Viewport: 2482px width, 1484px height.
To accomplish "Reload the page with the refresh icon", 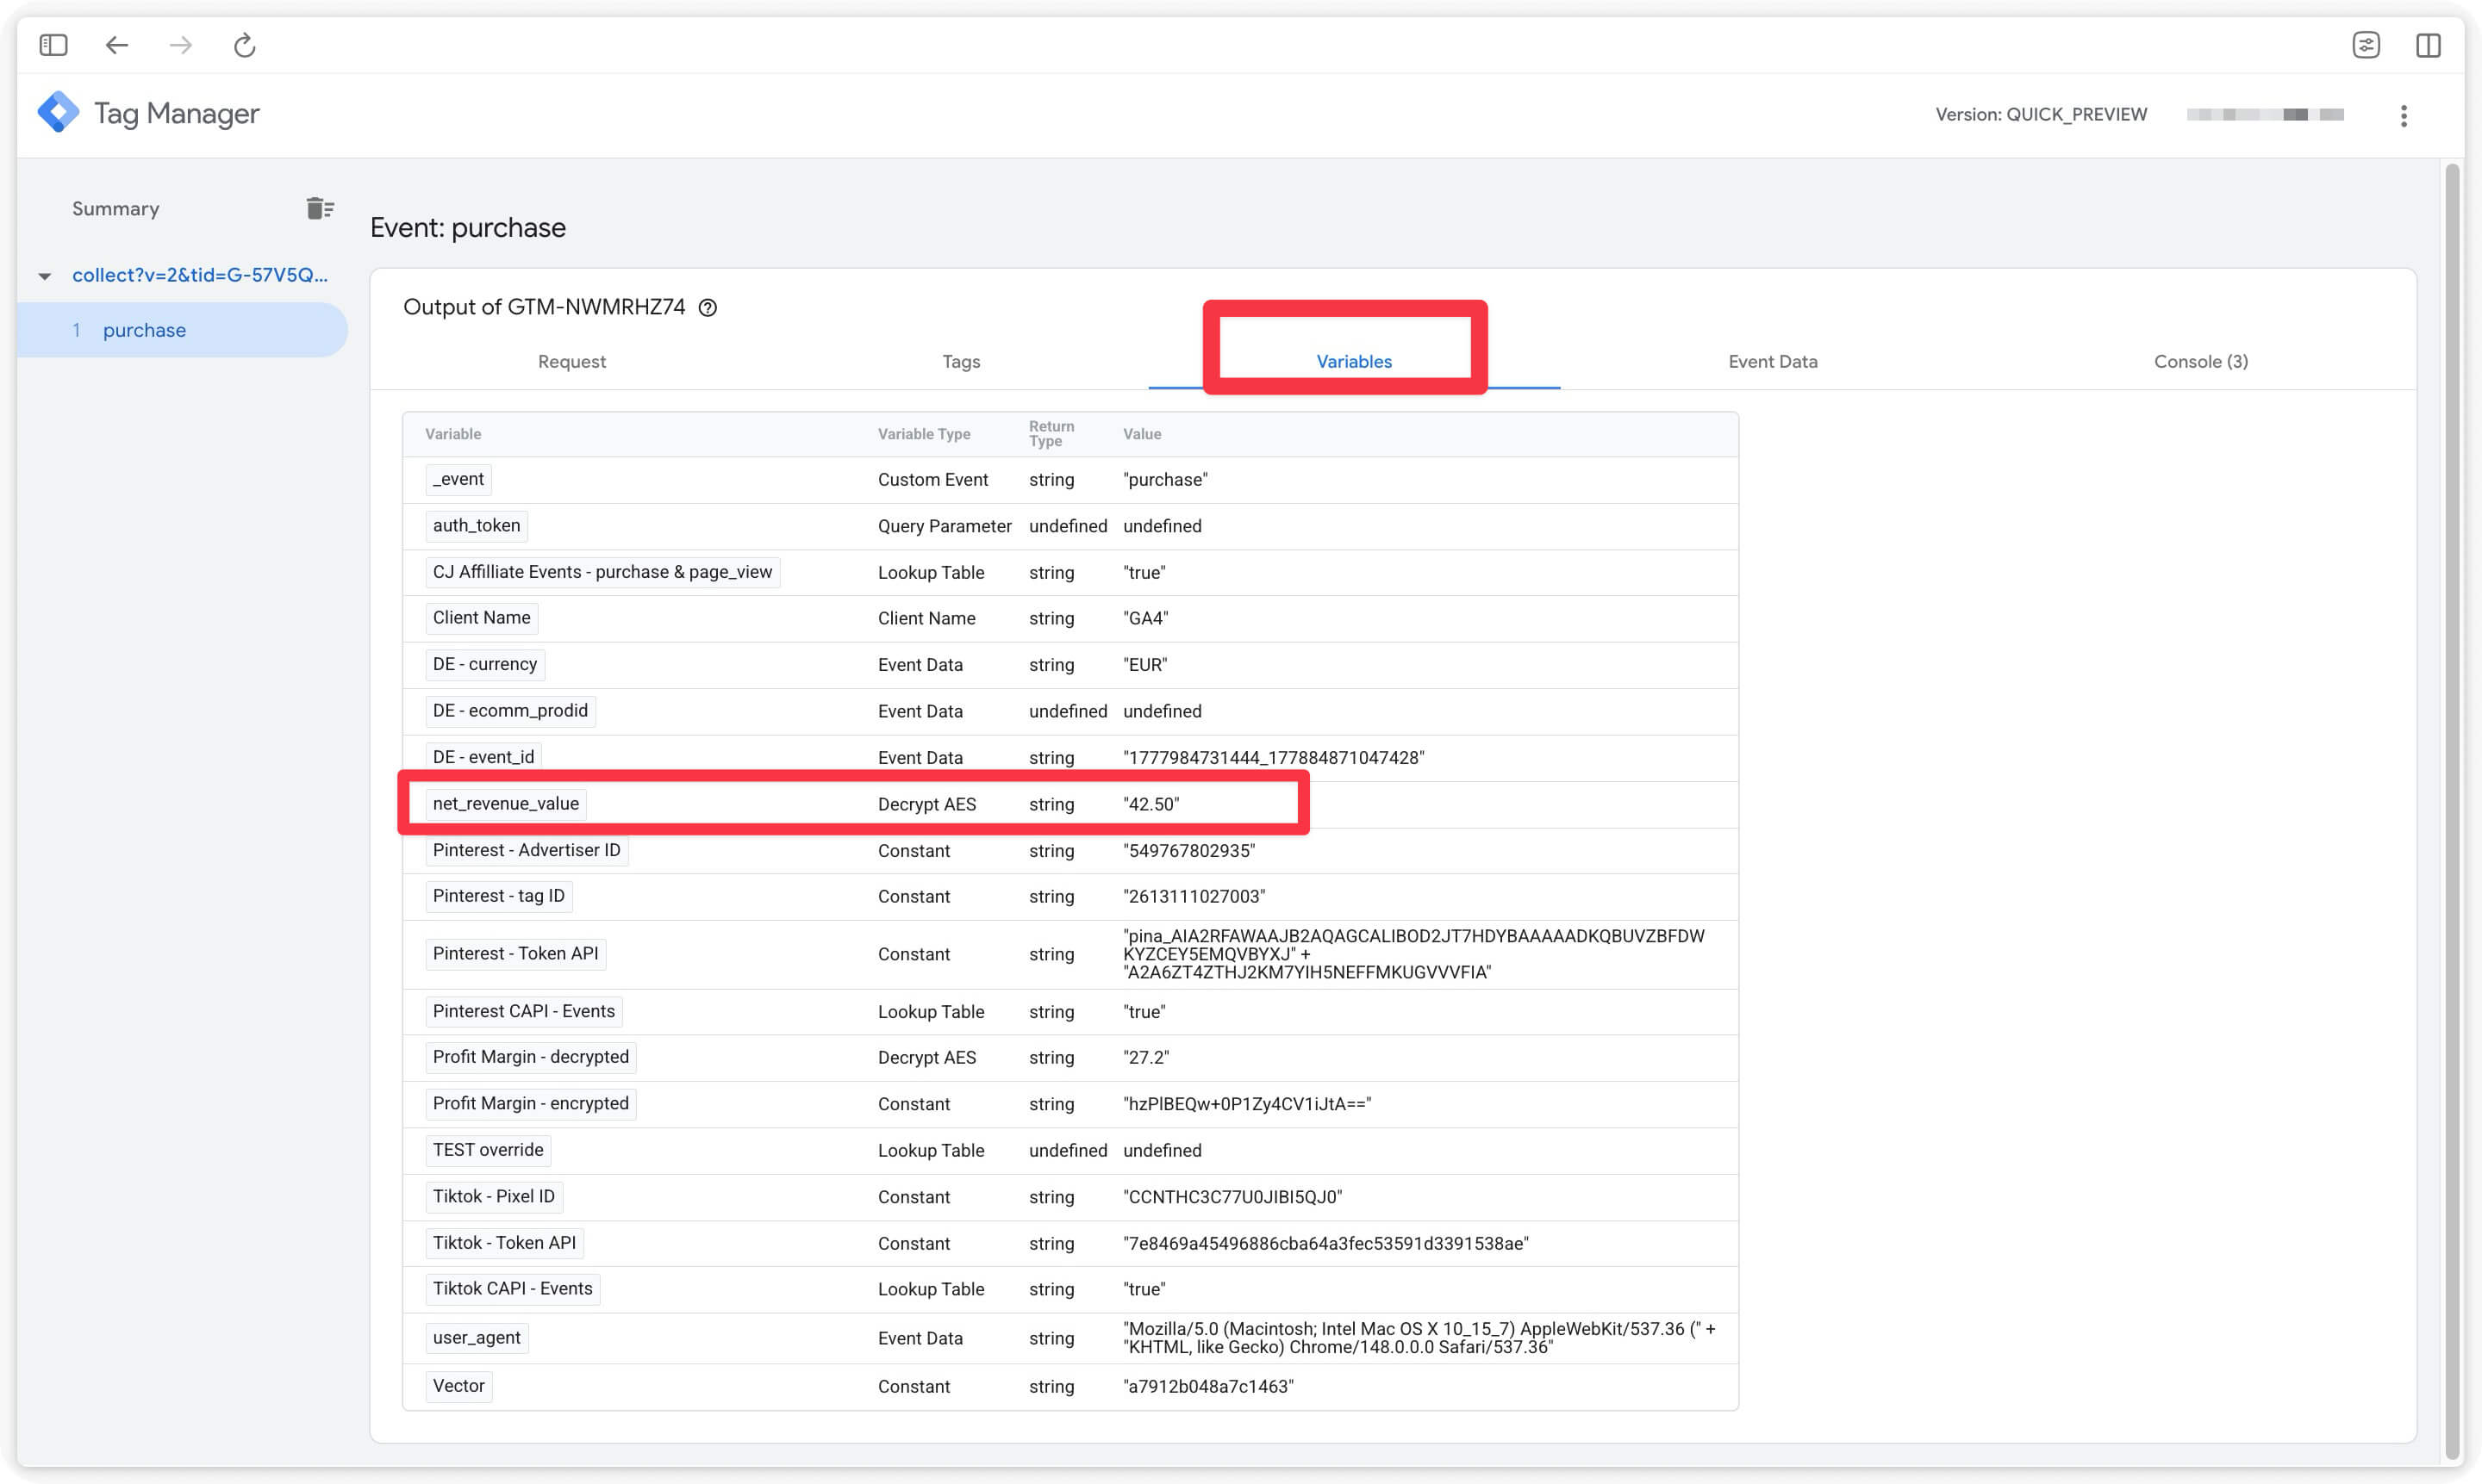I will click(244, 45).
